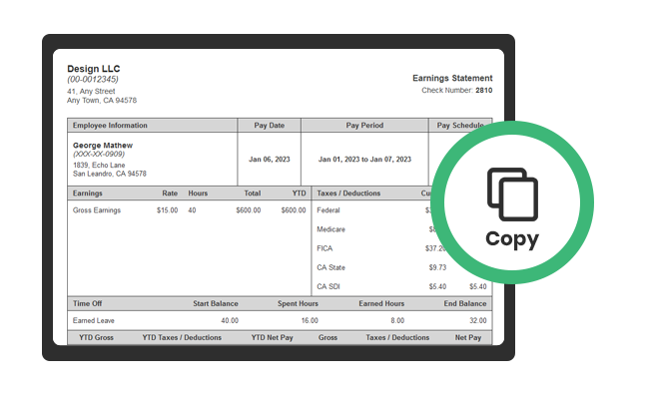The width and height of the screenshot is (645, 394).
Task: Click the footer Taxes / Deductions header beside Net Pay
Action: click(397, 338)
